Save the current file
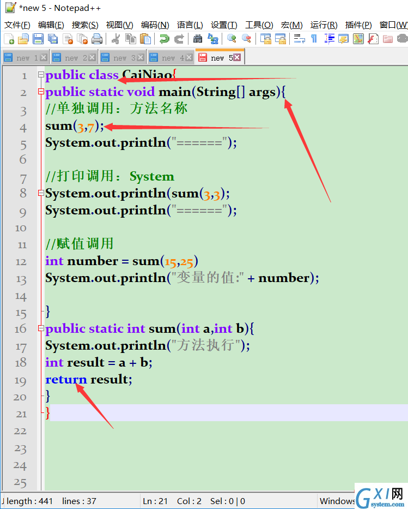Image resolution: width=408 pixels, height=509 pixels. coord(38,39)
